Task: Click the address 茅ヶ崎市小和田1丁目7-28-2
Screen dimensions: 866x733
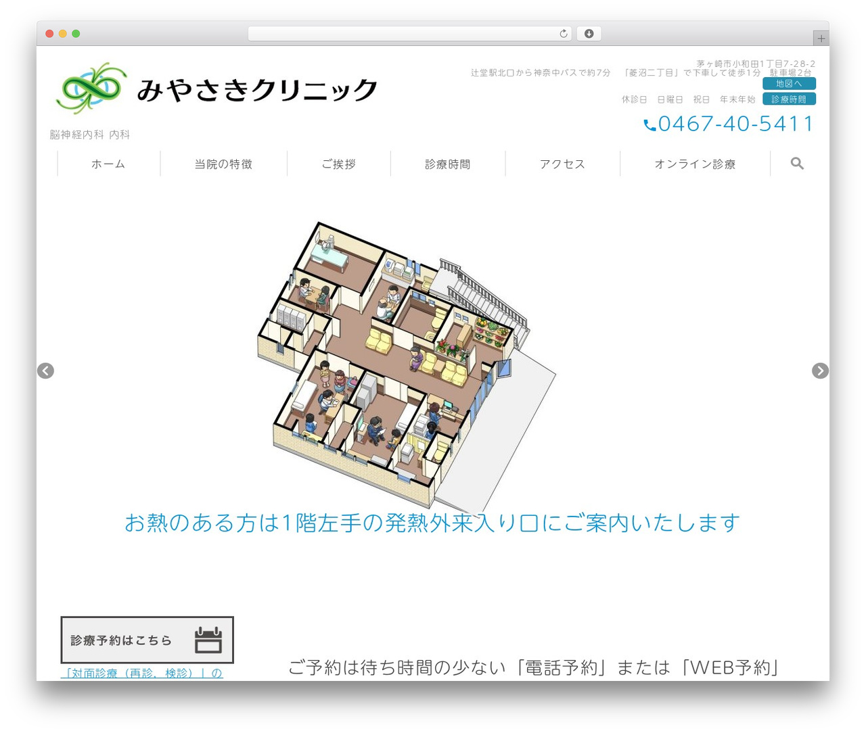Action: click(x=756, y=64)
